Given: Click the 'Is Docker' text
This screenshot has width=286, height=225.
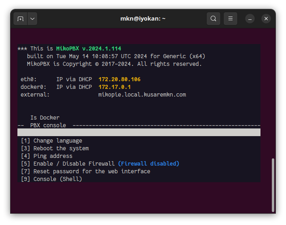Looking at the screenshot, I should point(45,118).
